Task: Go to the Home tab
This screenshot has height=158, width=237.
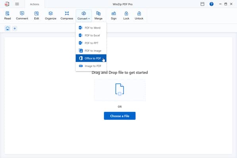Action: (8, 29)
